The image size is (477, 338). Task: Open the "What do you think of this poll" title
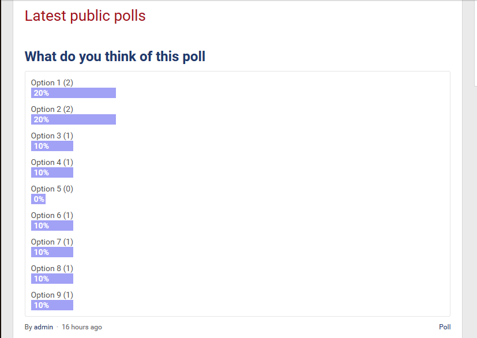click(x=115, y=57)
